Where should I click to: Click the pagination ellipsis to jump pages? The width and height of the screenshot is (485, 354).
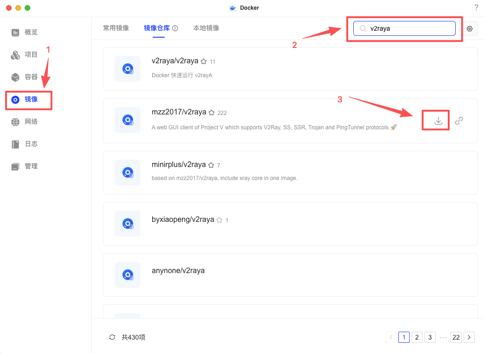pos(443,337)
